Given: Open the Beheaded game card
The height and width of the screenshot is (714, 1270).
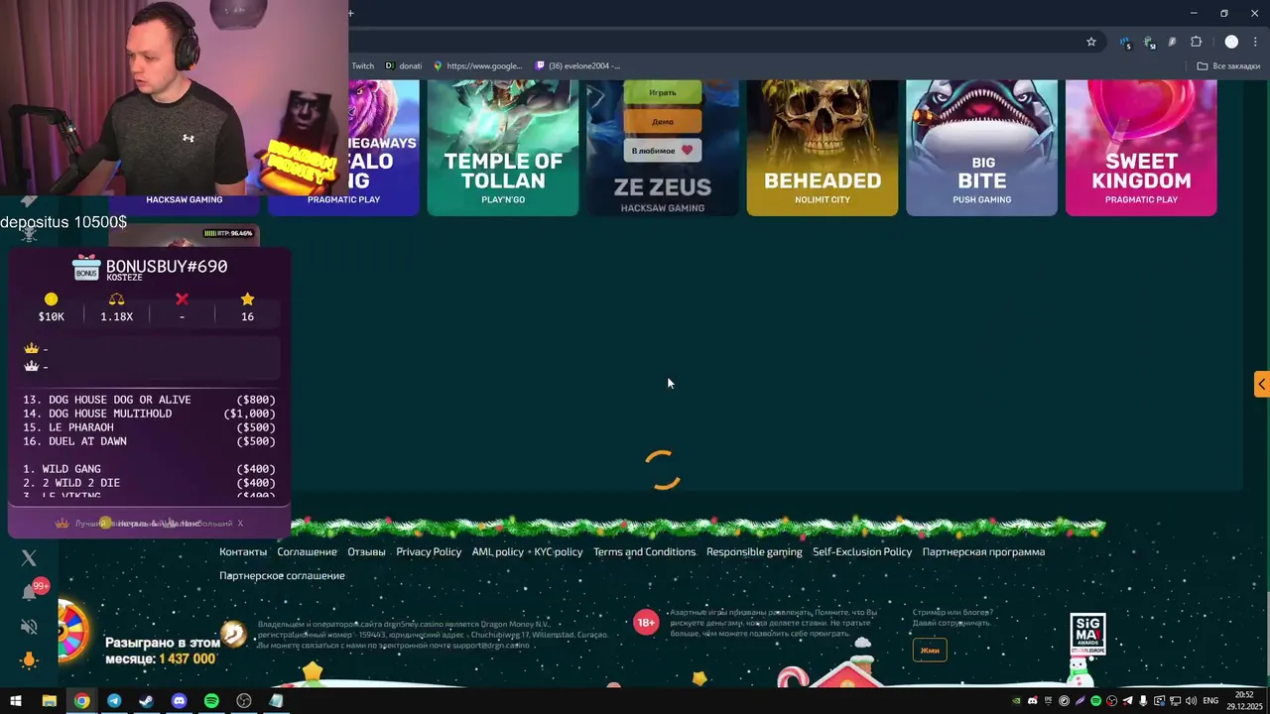Looking at the screenshot, I should (823, 148).
